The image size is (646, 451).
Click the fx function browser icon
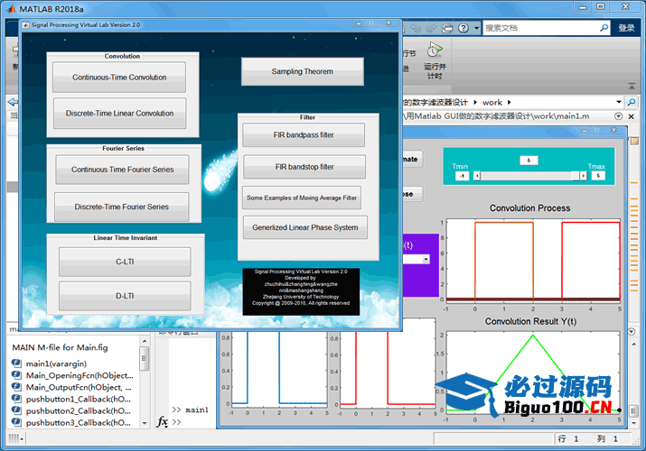click(x=163, y=422)
